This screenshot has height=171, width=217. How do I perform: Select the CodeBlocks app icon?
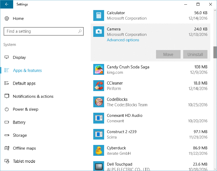pos(98,102)
